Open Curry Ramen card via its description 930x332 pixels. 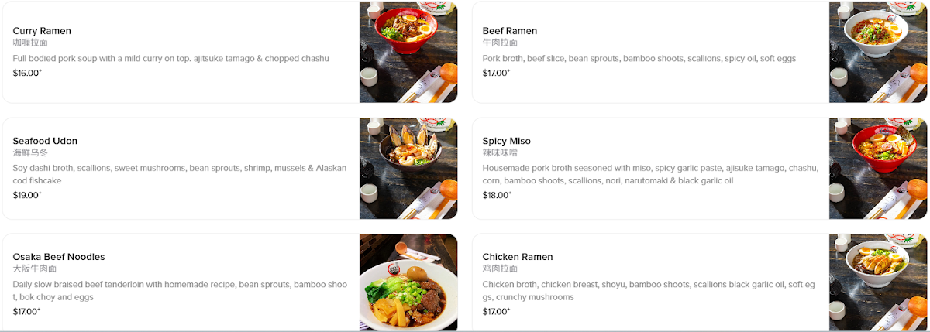170,59
